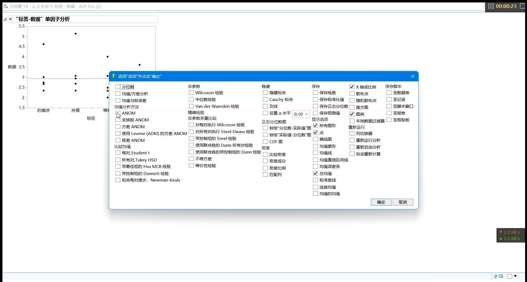Image resolution: width=527 pixels, height=282 pixels.
Task: Enable 直方图 checkbox
Action: click(x=352, y=107)
